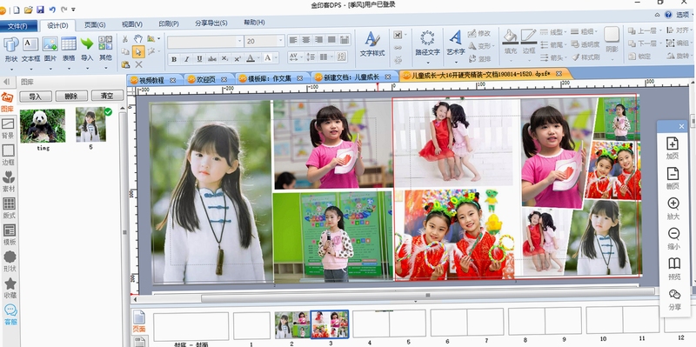The width and height of the screenshot is (696, 347).
Task: Open 预览 preview from side panel
Action: click(x=674, y=269)
